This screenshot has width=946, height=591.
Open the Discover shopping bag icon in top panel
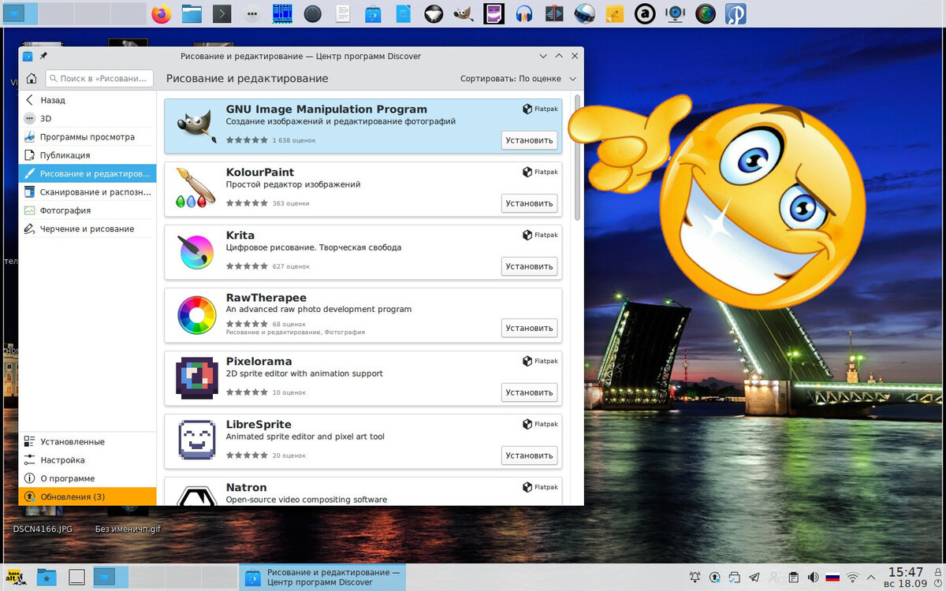click(x=373, y=13)
